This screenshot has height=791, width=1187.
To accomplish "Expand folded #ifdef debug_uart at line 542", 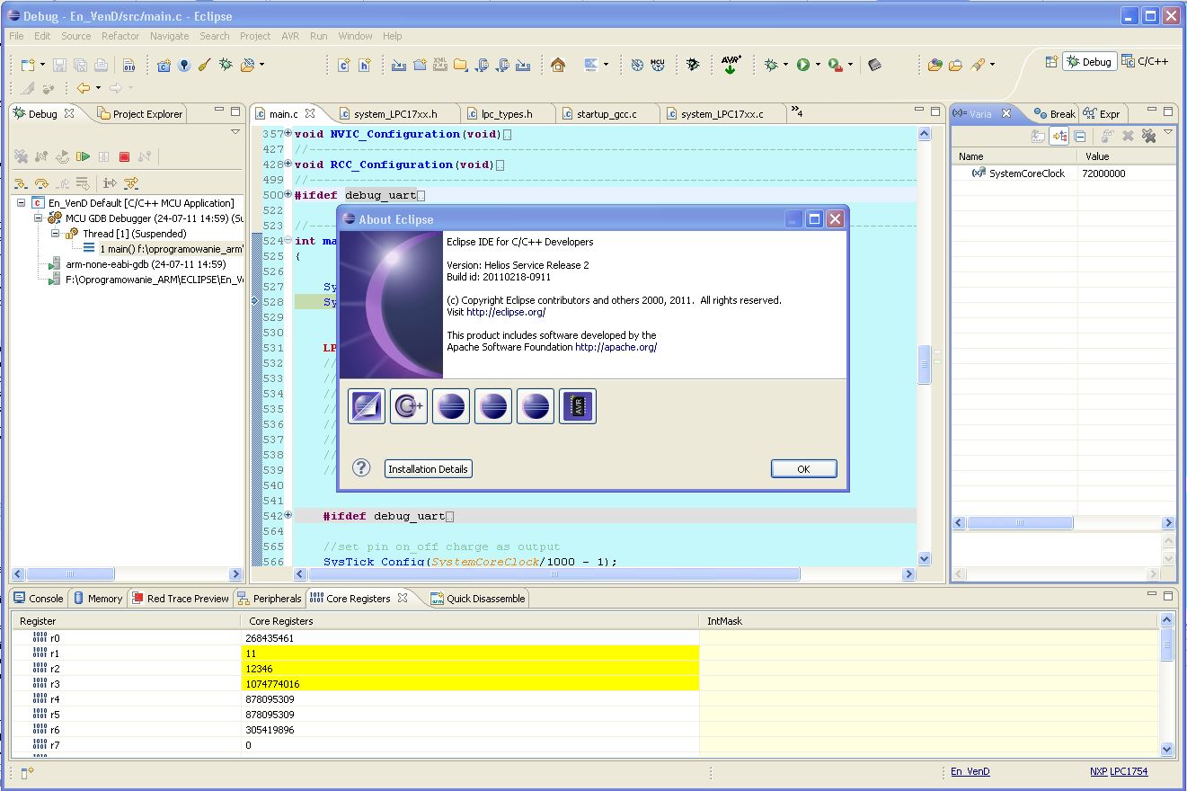I will pyautogui.click(x=288, y=515).
